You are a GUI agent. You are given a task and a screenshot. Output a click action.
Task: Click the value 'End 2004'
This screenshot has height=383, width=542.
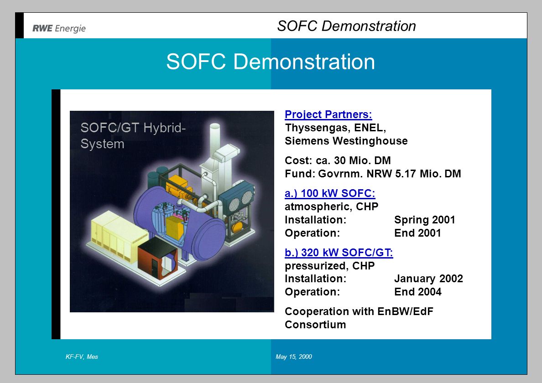point(418,291)
